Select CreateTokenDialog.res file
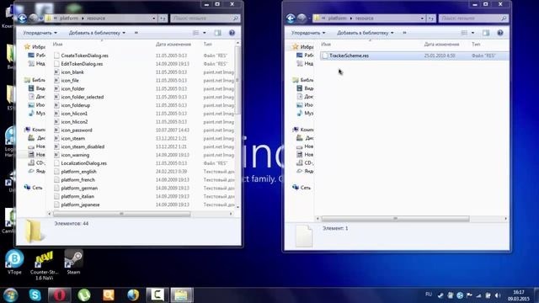539x303 pixels. [84, 56]
